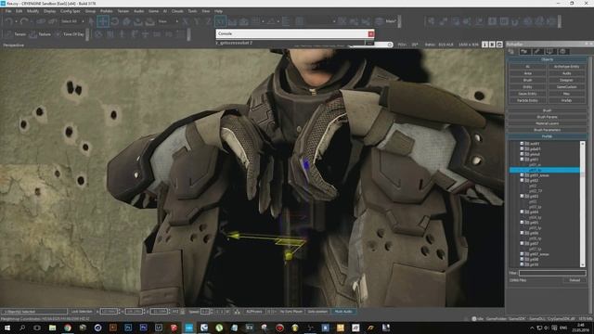Activate the Select and Move tool

coord(103,21)
